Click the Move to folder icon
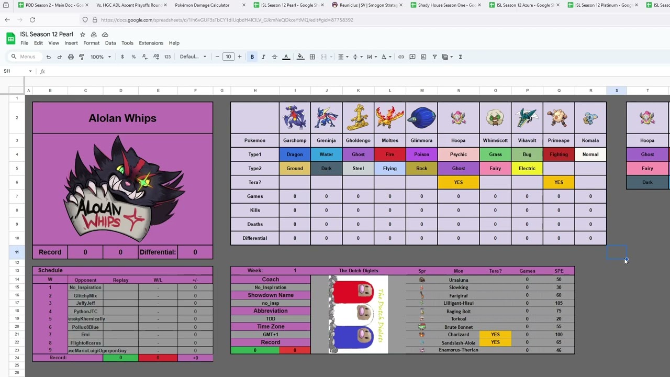 [94, 35]
